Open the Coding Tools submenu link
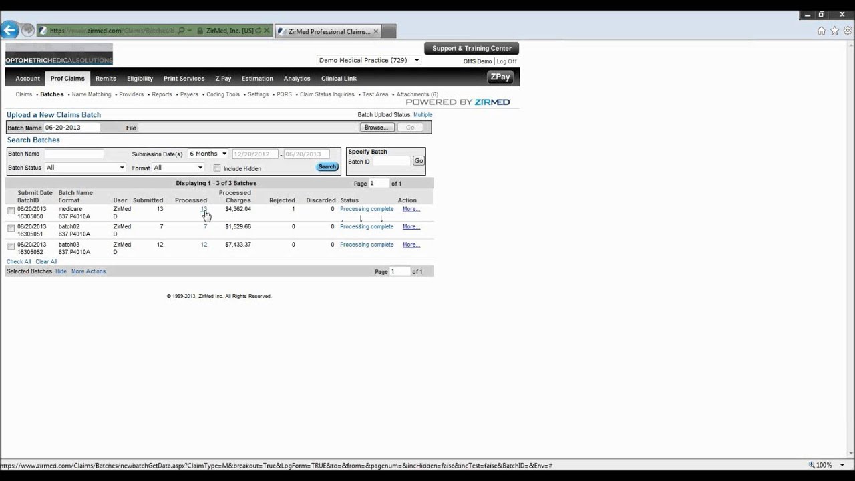The height and width of the screenshot is (481, 855). 223,94
